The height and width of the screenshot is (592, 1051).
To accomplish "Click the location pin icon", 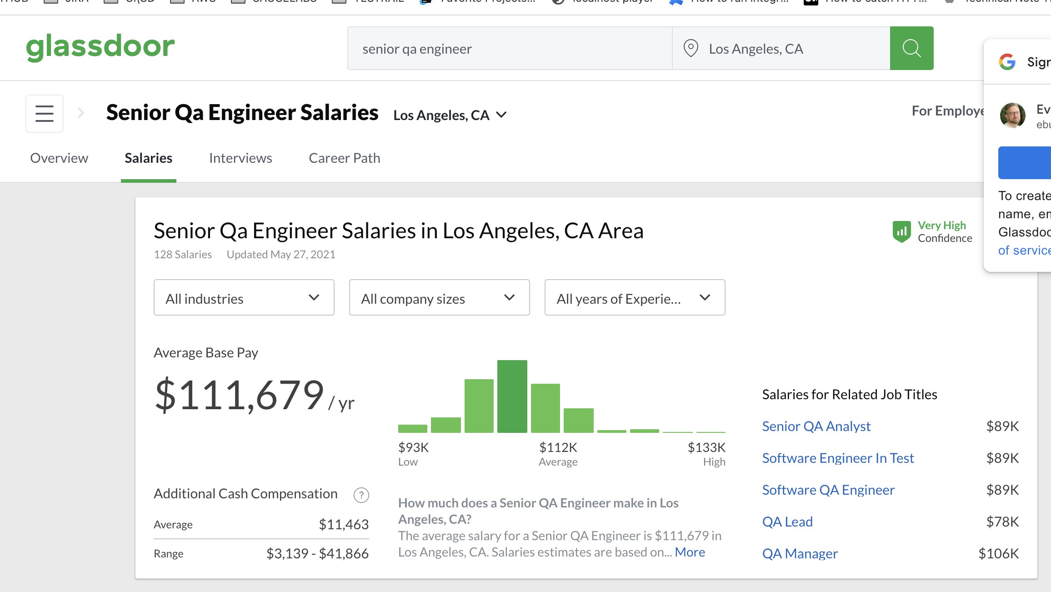I will [x=691, y=48].
